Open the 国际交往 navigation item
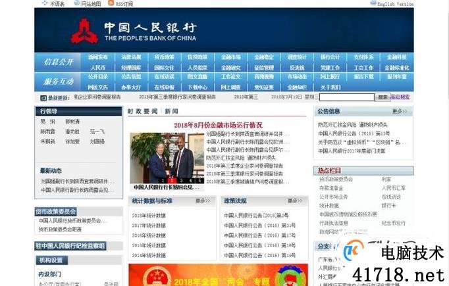Viewport: 449px width, 286px height. pos(165,68)
